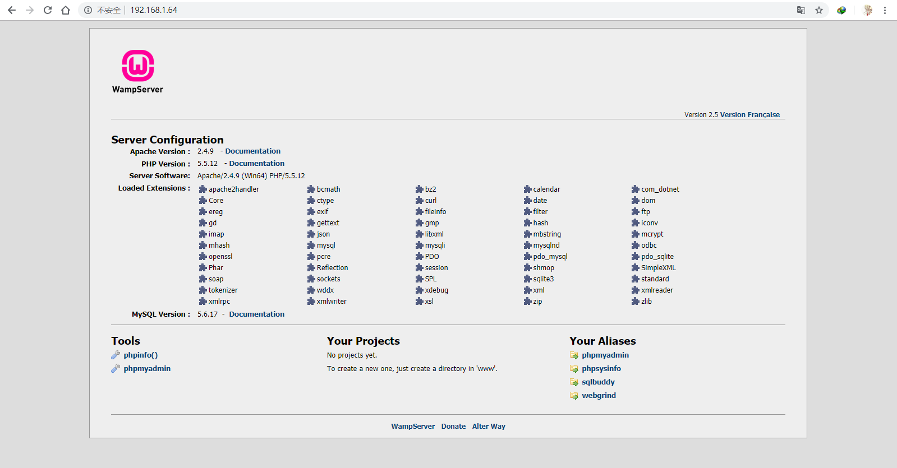Click the wrench icon beside phpinfo()
Viewport: 897px width, 468px height.
(x=116, y=355)
